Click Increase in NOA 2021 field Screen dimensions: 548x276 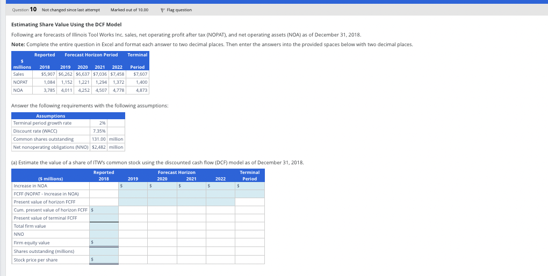click(x=191, y=186)
